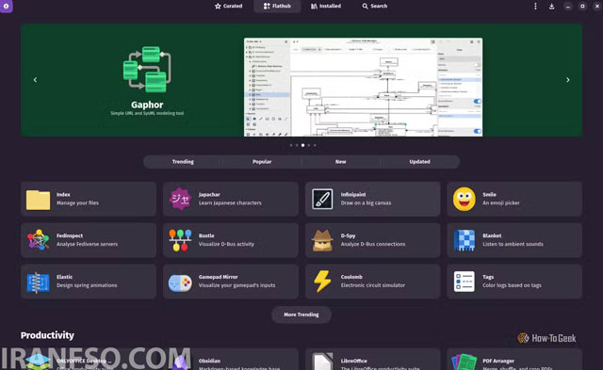Open the Gaphor screenshot preview

coord(363,88)
